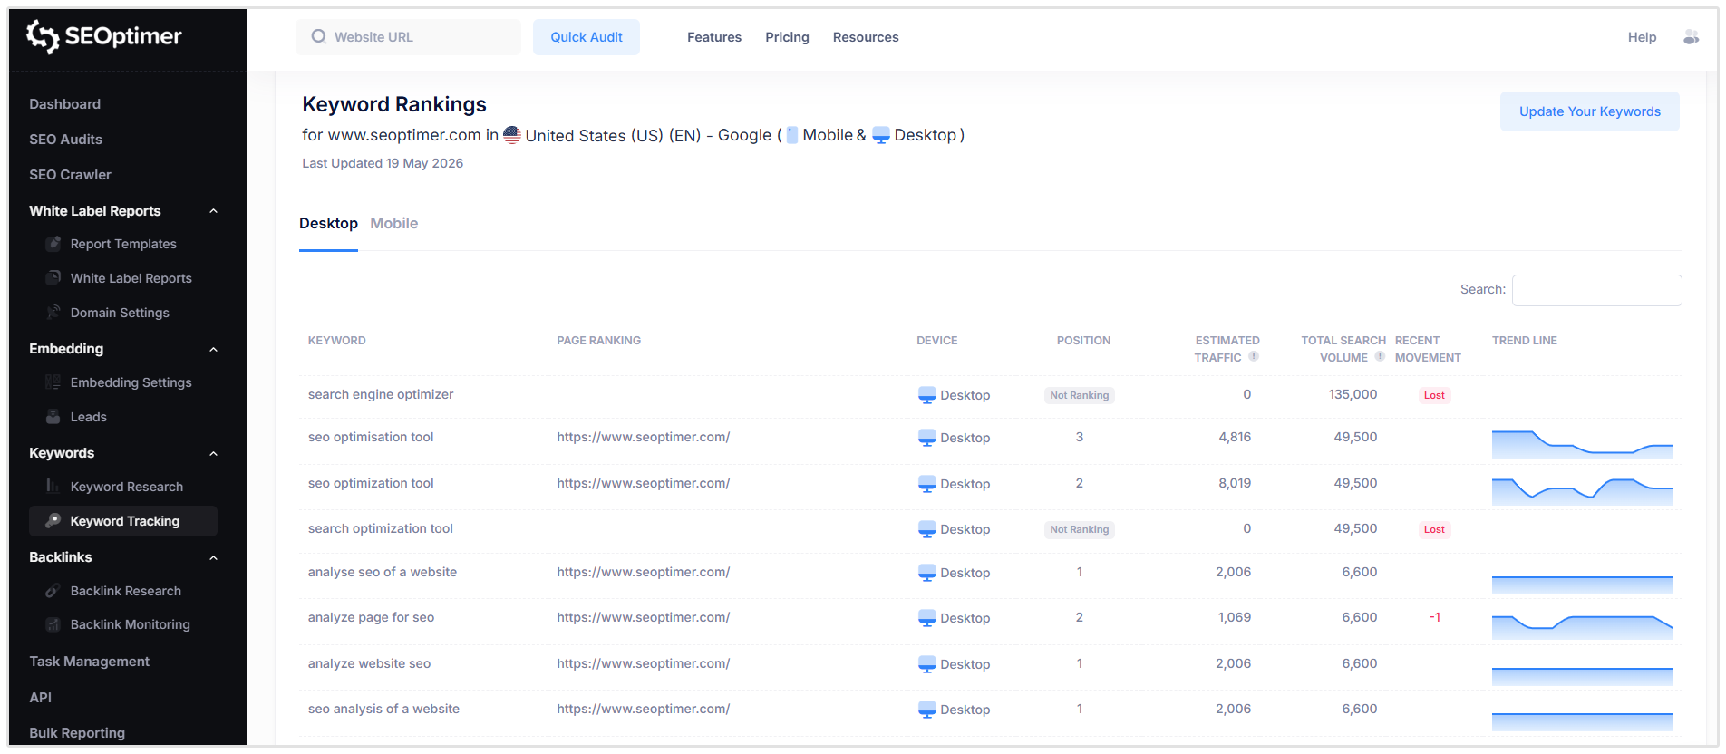The width and height of the screenshot is (1726, 754).
Task: Click the Website URL input field
Action: click(408, 37)
